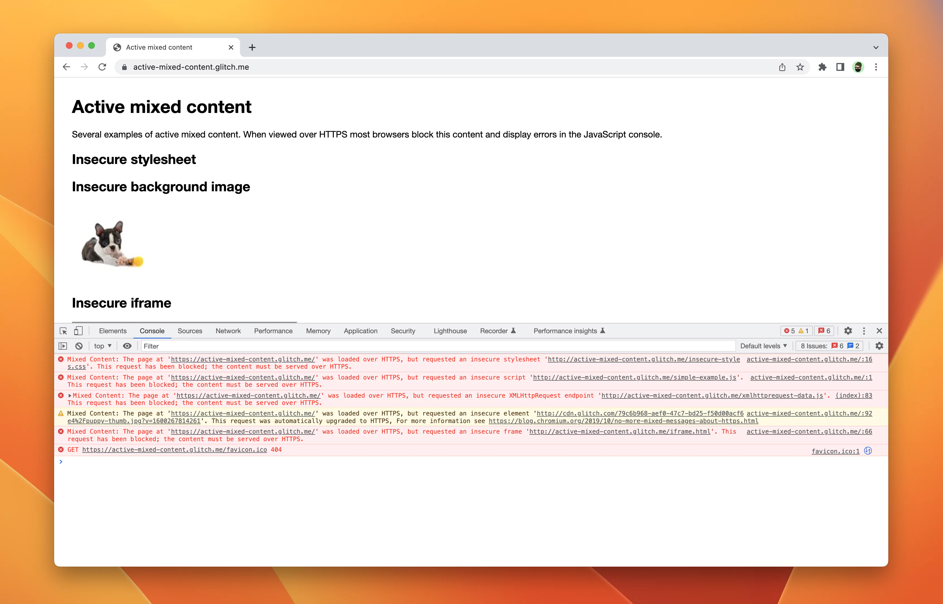Click the console prompt input line

point(471,462)
